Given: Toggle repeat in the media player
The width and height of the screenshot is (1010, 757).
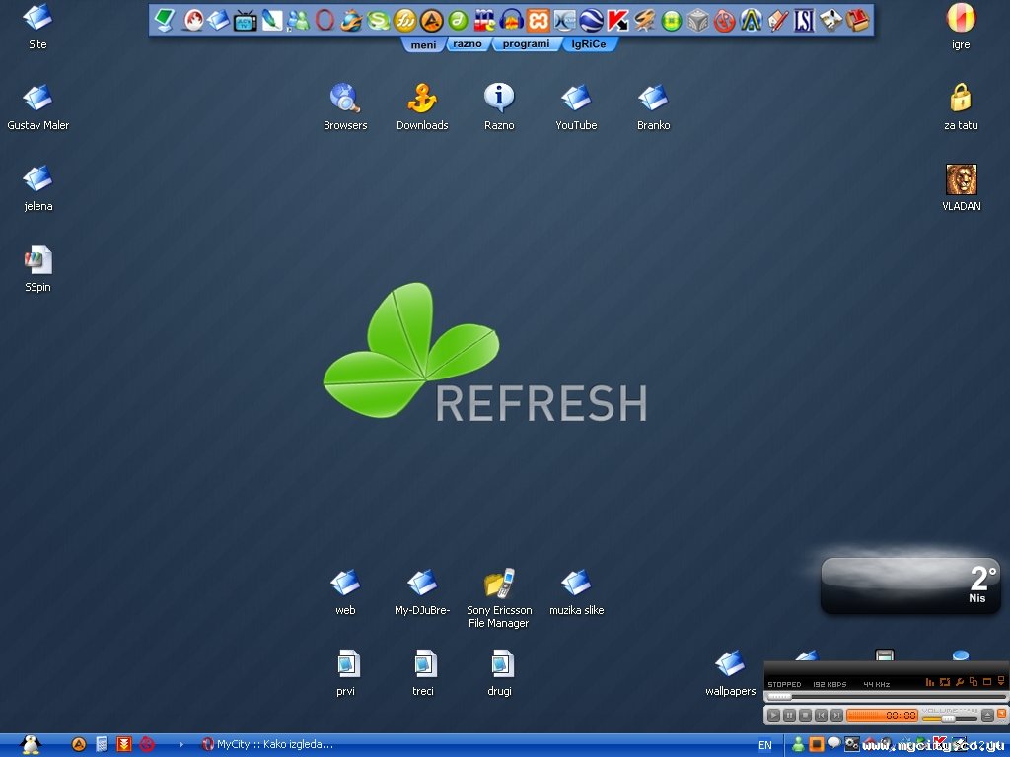Looking at the screenshot, I should click(x=944, y=682).
